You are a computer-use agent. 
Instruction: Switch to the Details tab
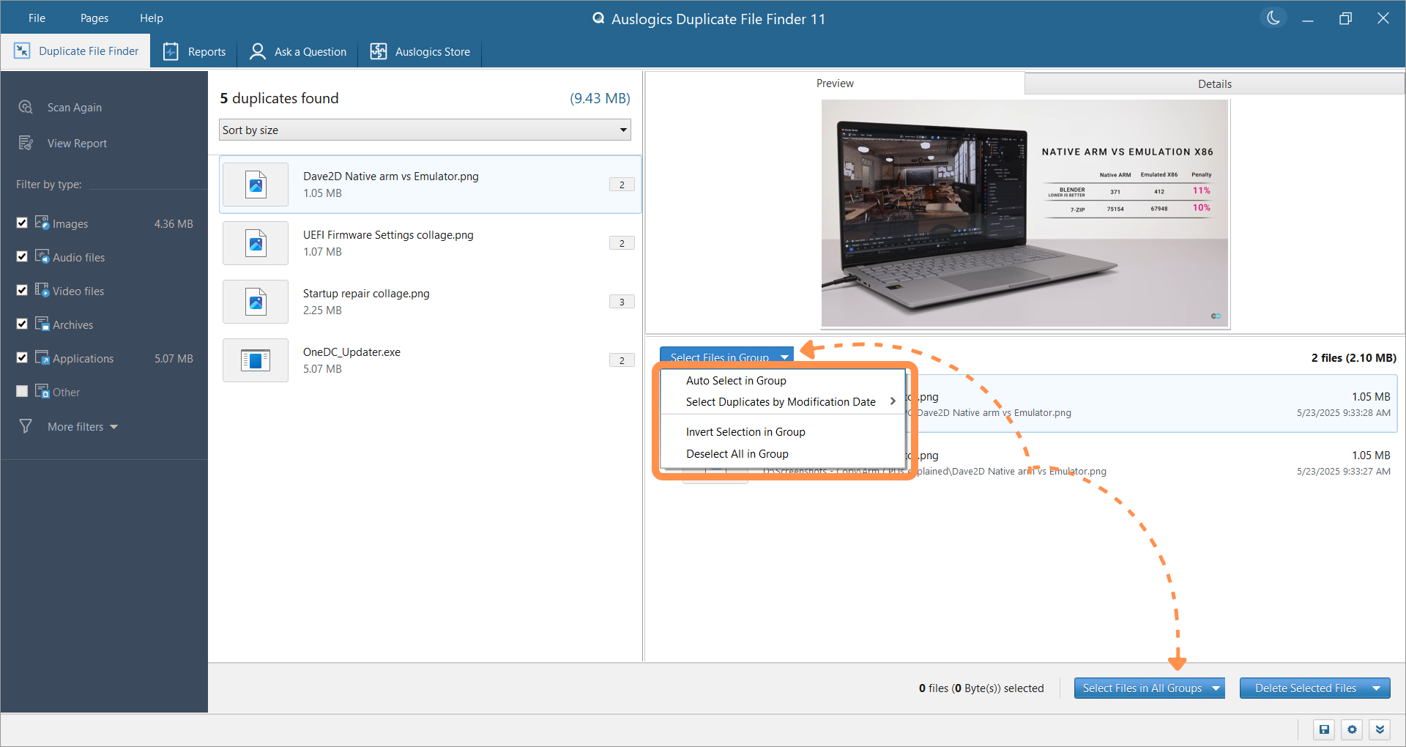(x=1214, y=84)
